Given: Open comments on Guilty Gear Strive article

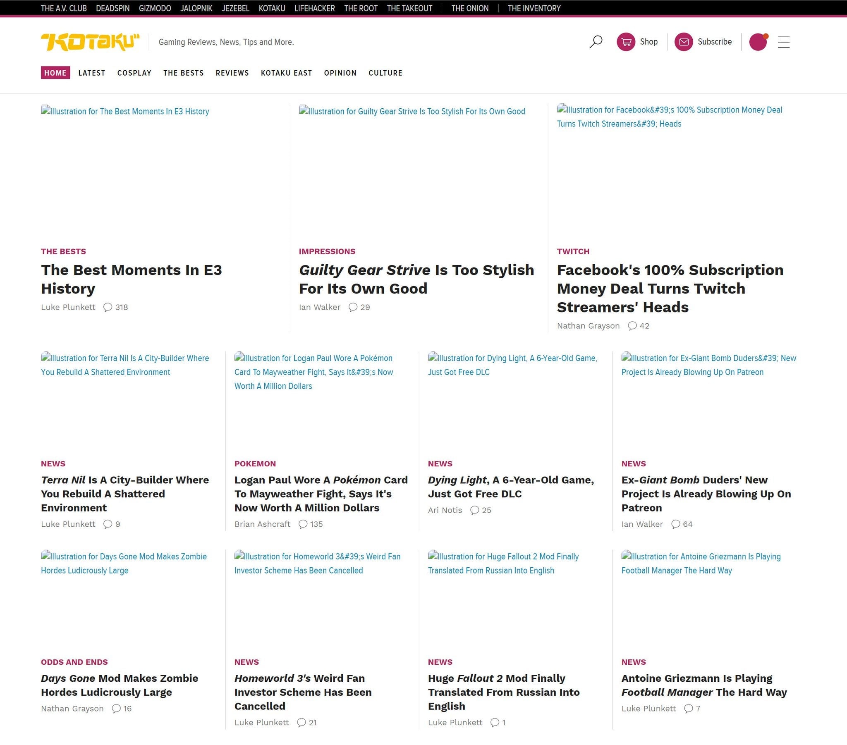Looking at the screenshot, I should click(x=353, y=307).
